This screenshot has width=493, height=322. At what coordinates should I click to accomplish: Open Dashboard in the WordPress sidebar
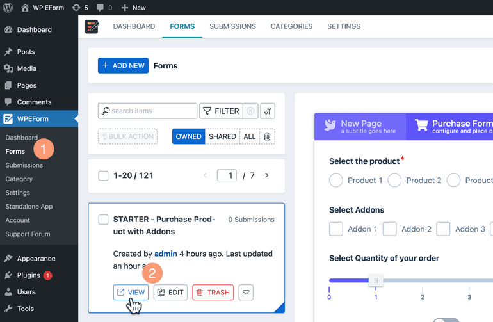pos(35,30)
